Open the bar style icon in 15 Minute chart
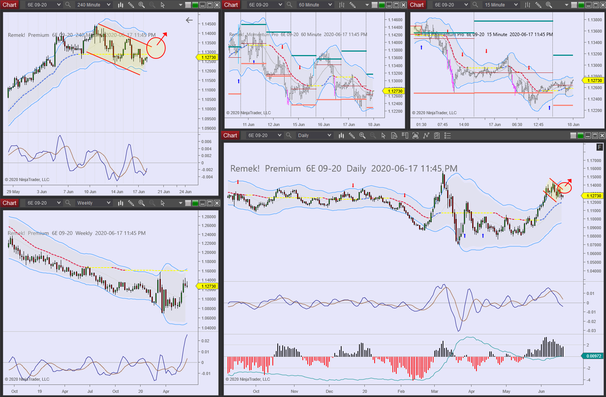The image size is (606, 397). (528, 5)
